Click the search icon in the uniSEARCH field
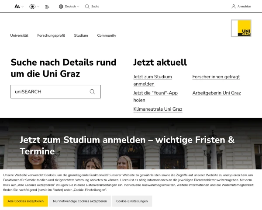This screenshot has height=210, width=262. click(92, 91)
